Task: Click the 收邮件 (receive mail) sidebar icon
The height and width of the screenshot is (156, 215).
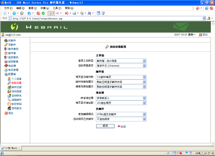Action: tap(6, 40)
